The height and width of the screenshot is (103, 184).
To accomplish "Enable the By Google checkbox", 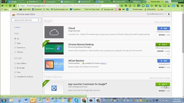I will tap(15, 68).
